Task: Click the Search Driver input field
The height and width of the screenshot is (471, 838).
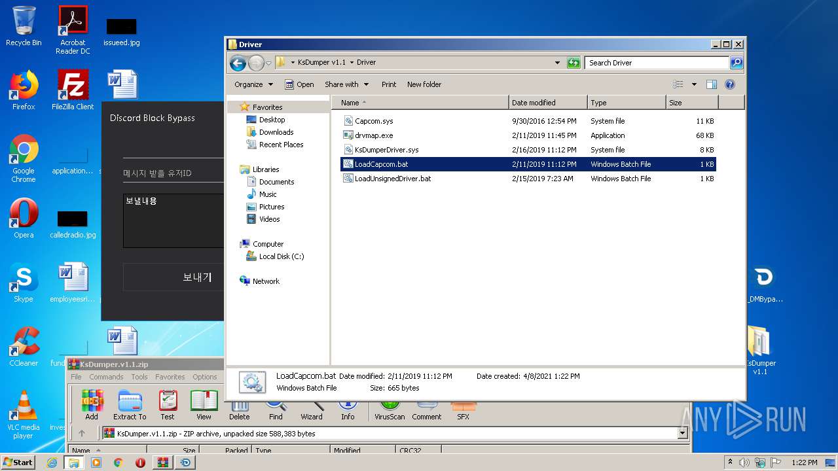Action: (x=657, y=63)
